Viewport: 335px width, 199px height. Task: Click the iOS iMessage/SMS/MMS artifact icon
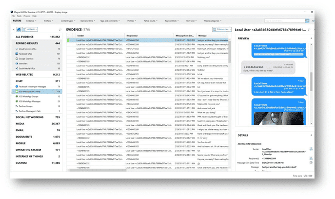(17, 92)
